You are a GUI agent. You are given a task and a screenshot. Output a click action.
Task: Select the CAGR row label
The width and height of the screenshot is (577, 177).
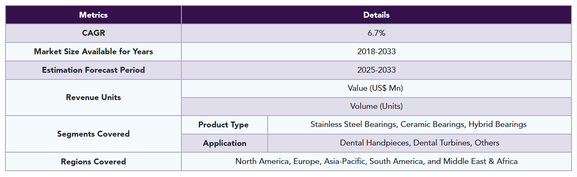93,33
